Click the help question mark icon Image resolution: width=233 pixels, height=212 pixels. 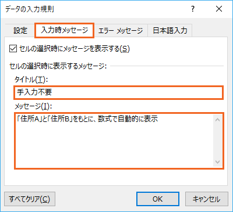click(193, 9)
